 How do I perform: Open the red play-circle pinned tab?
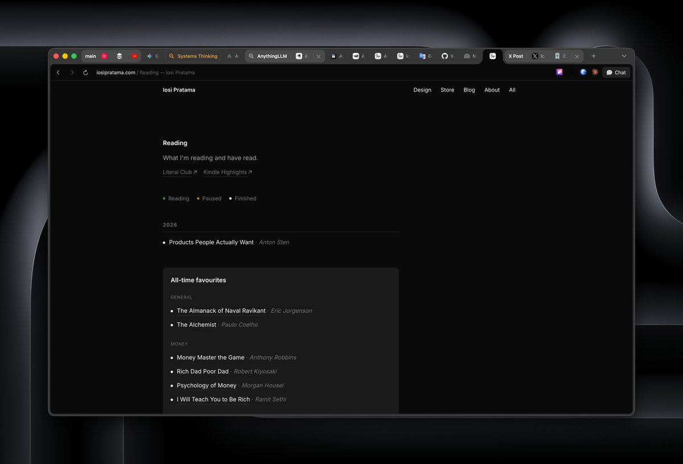[x=104, y=56]
